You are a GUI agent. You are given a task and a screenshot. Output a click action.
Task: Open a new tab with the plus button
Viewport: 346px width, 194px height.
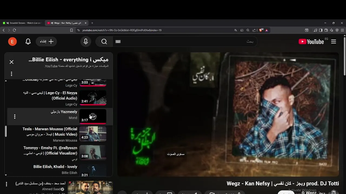[x=92, y=23]
